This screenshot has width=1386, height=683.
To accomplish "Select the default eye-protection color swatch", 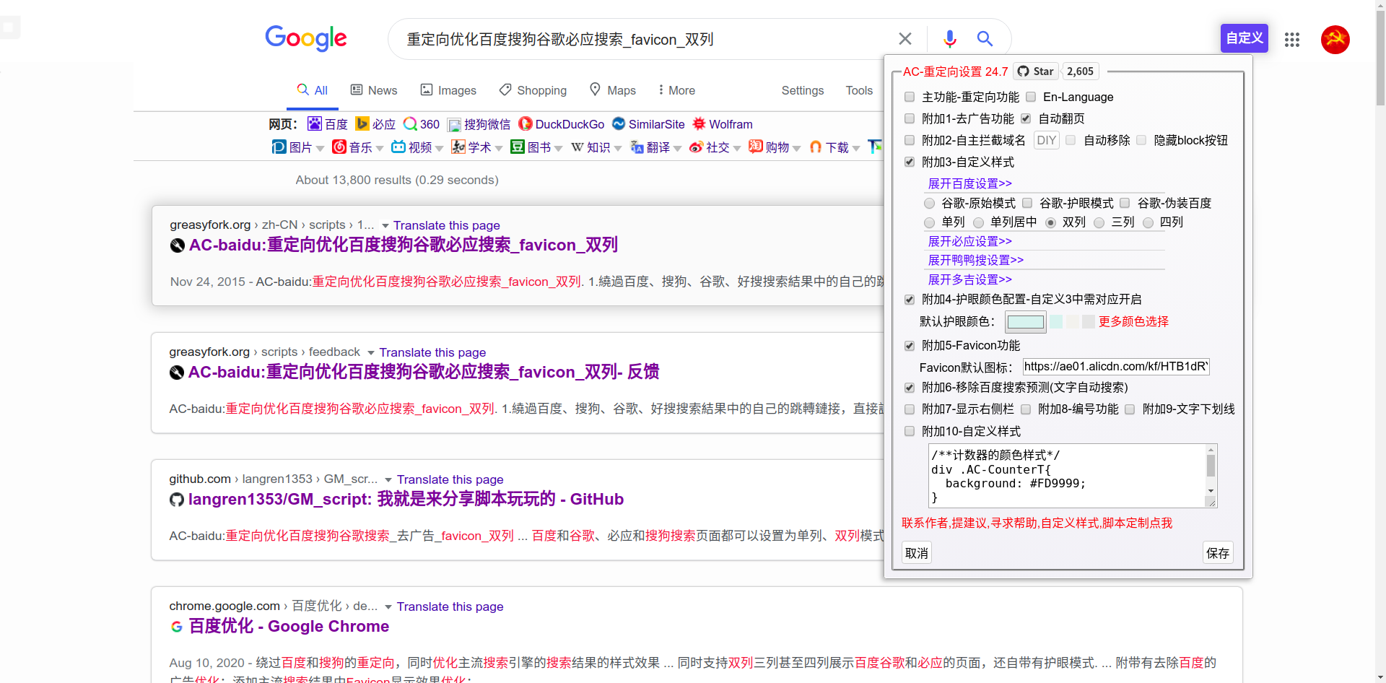I will 1026,322.
